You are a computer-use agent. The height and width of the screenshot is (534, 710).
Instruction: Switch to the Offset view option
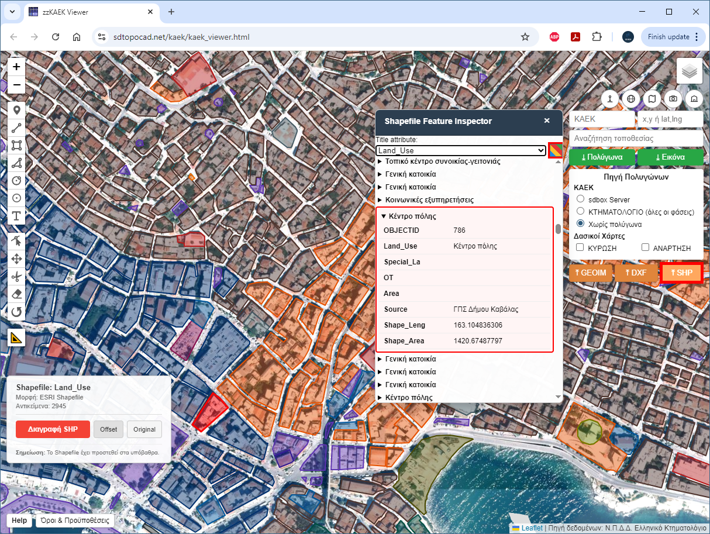tap(108, 429)
